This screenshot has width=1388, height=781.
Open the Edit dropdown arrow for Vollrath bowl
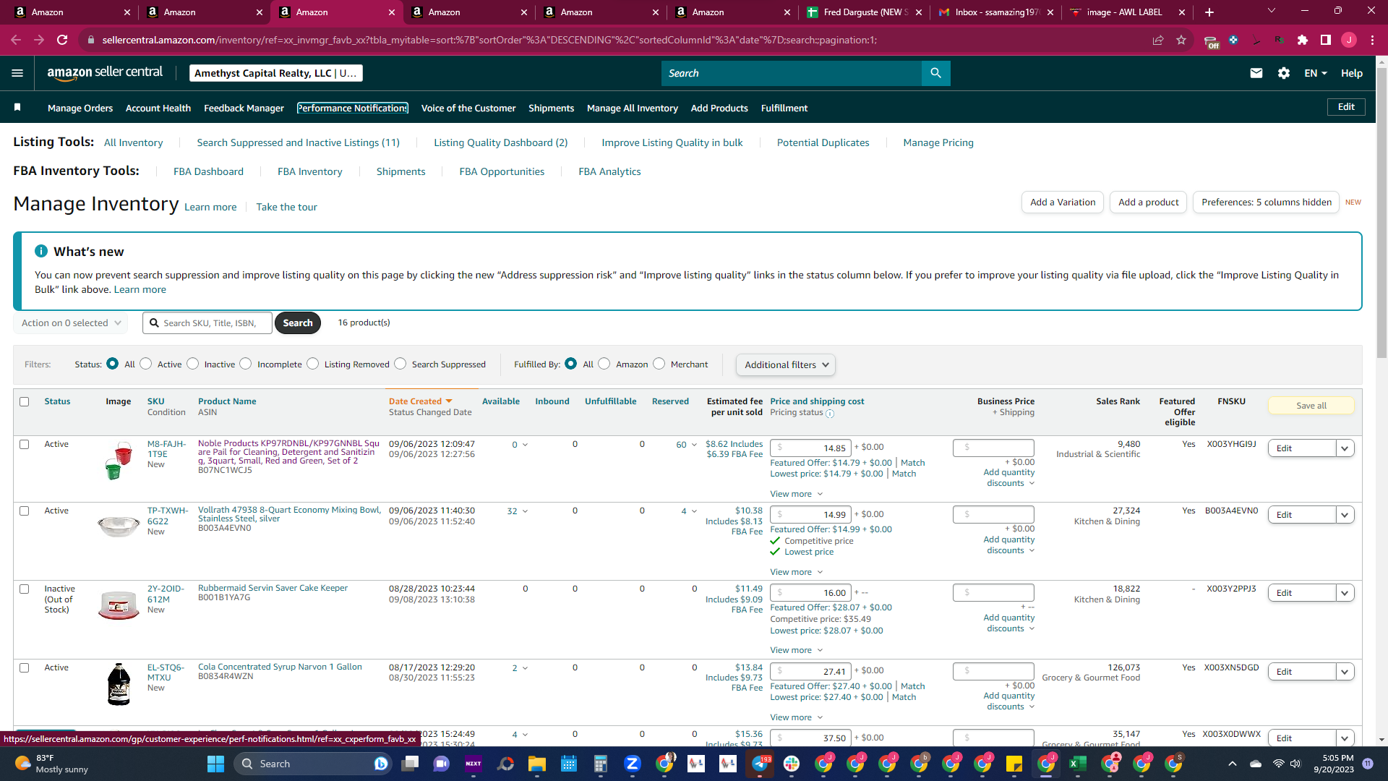click(x=1345, y=515)
